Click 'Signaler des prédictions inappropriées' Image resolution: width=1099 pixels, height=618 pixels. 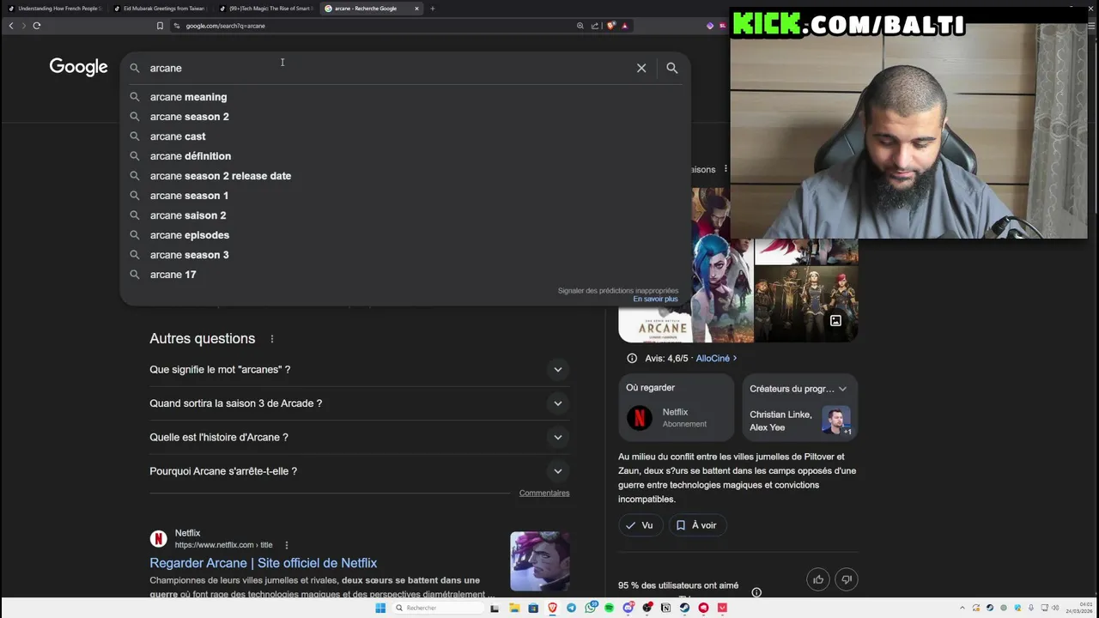pos(618,291)
